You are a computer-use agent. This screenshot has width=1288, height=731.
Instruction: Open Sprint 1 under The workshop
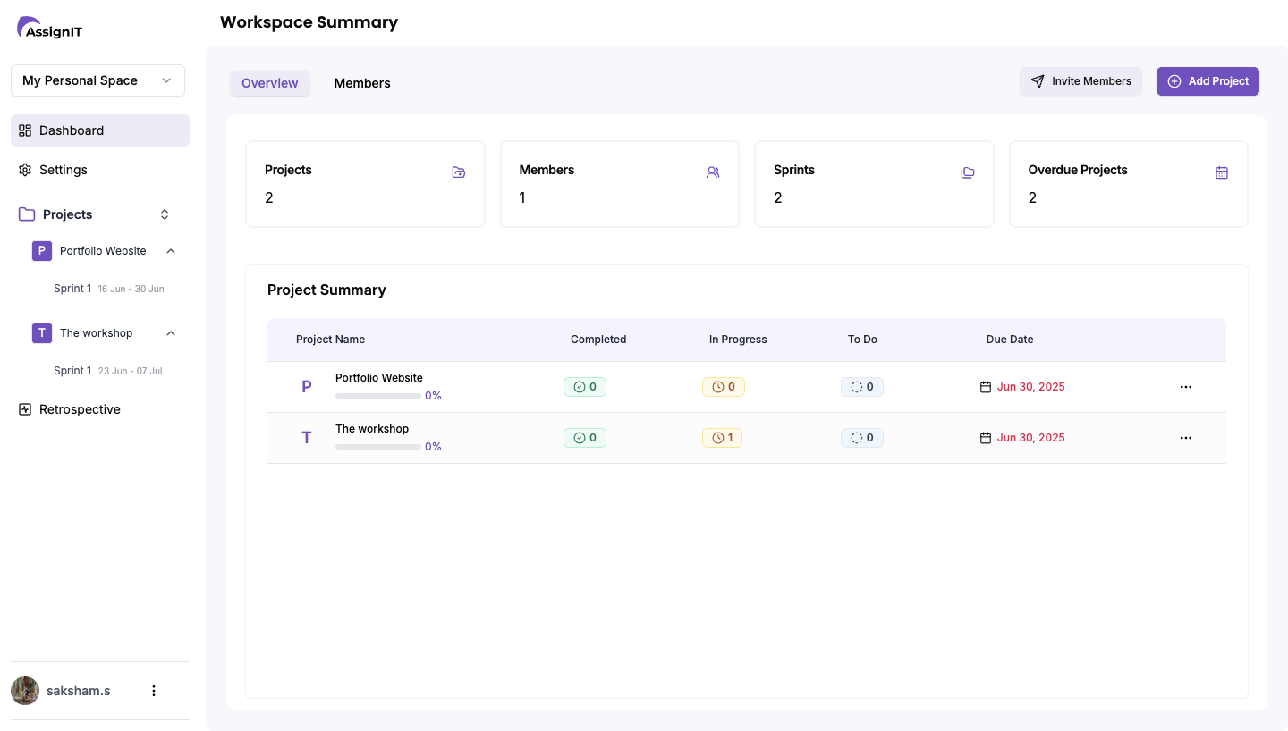click(72, 371)
